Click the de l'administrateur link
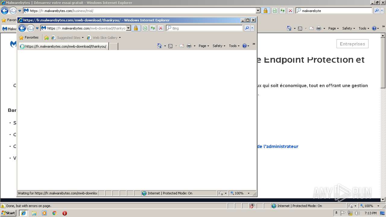Viewport: 386px width, 217px height. (277, 146)
